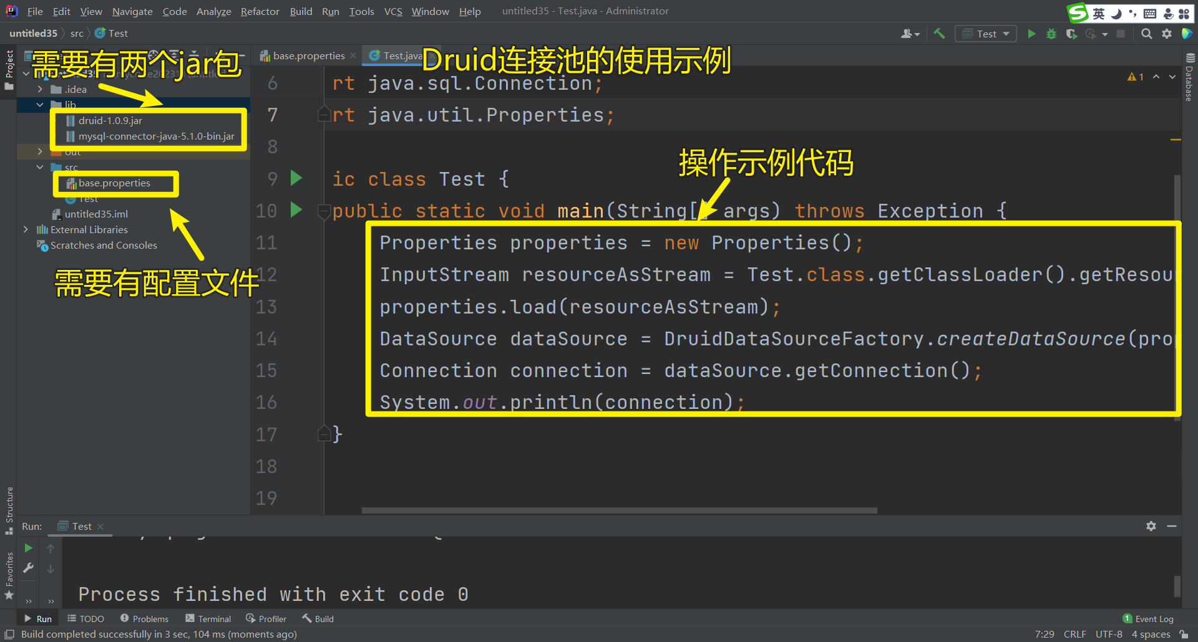
Task: Fold the main method using gutter fold marker on line 10
Action: 324,211
